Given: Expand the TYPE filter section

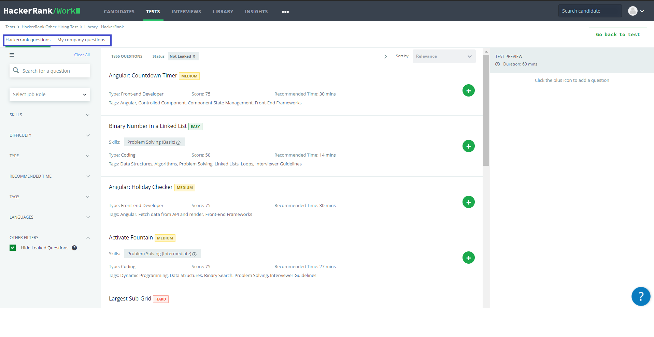Looking at the screenshot, I should [49, 156].
